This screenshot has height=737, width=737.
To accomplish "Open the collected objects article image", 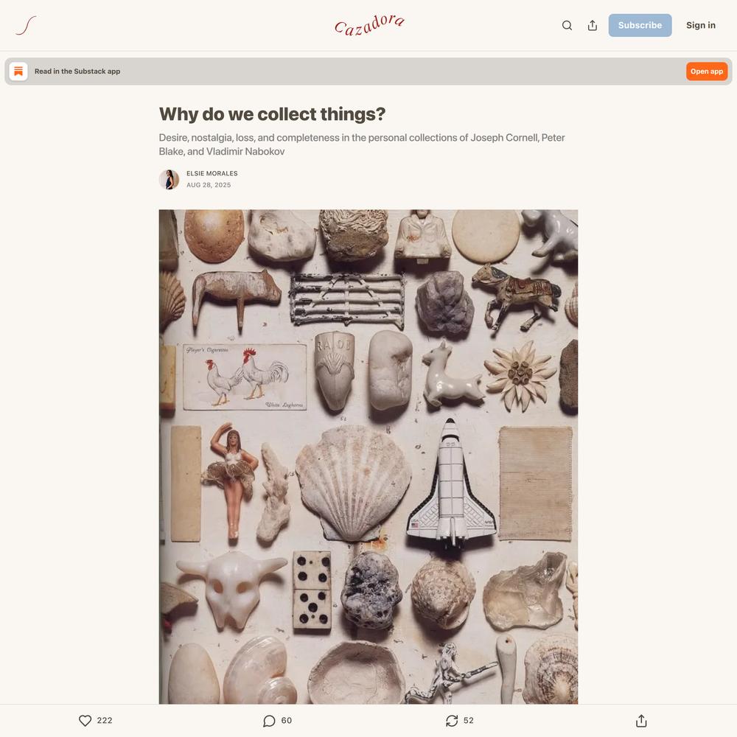I will click(368, 456).
